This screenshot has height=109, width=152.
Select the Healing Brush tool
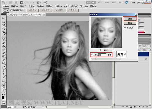(4, 39)
